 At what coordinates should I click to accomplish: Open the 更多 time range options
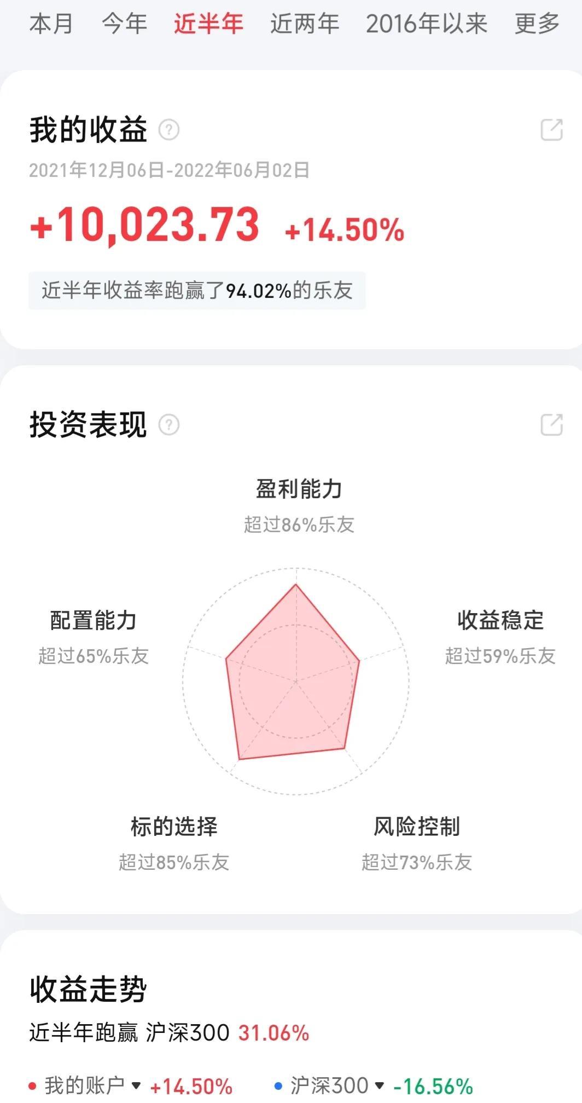click(x=537, y=24)
